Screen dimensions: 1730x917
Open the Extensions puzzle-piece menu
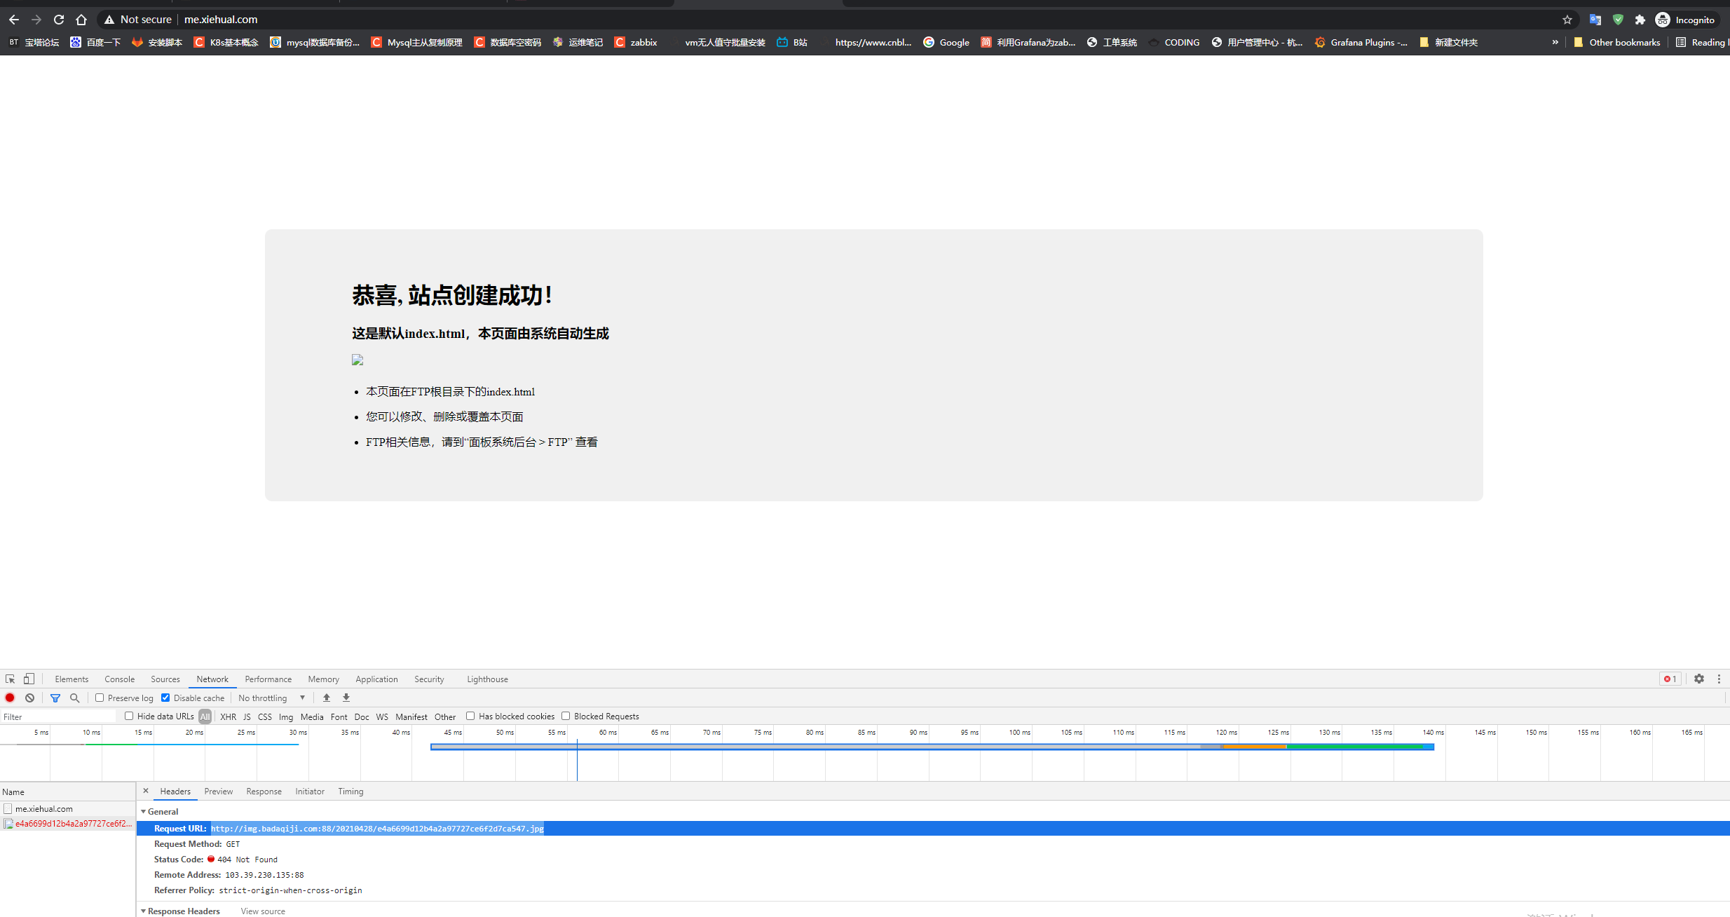coord(1640,20)
